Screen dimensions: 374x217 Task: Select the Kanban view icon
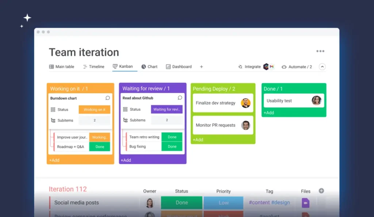click(115, 66)
